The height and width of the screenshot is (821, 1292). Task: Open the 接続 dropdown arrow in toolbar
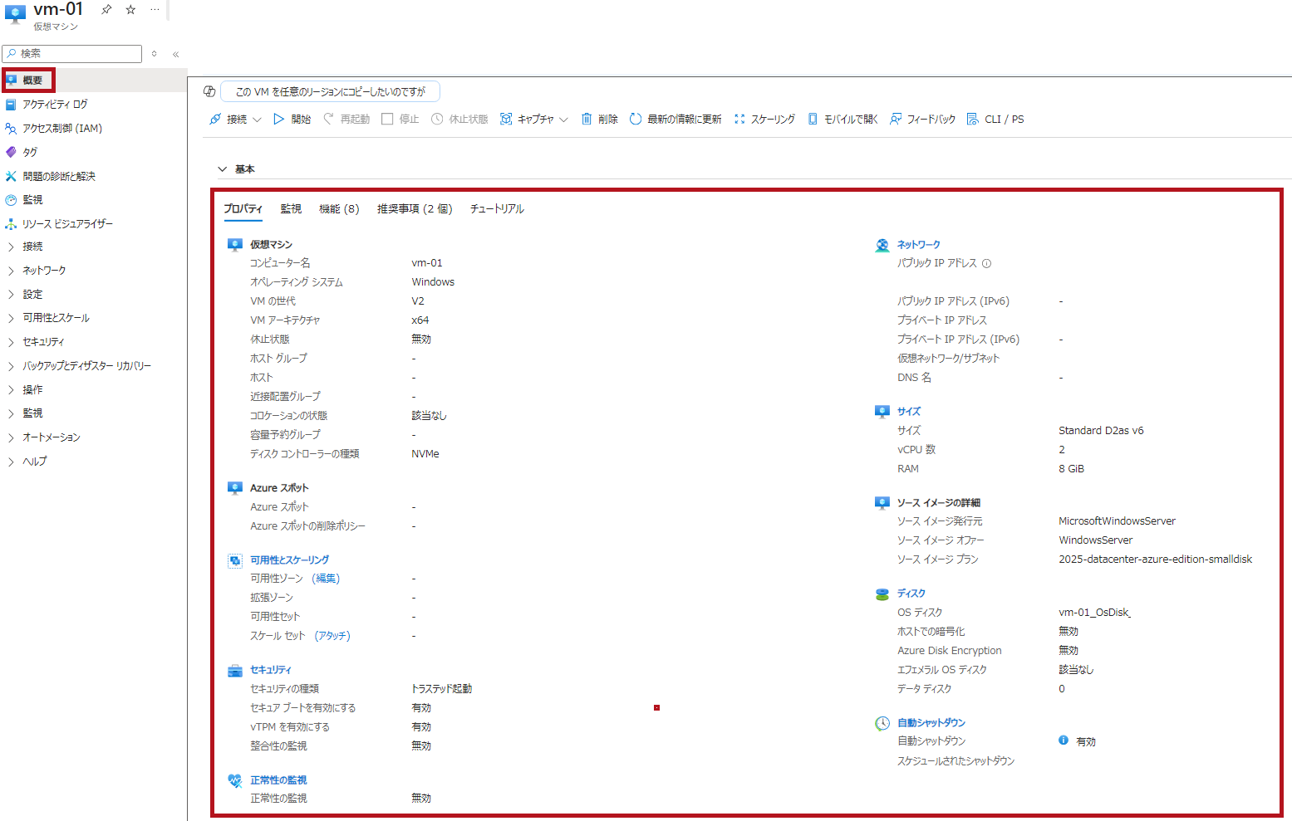[x=257, y=120]
